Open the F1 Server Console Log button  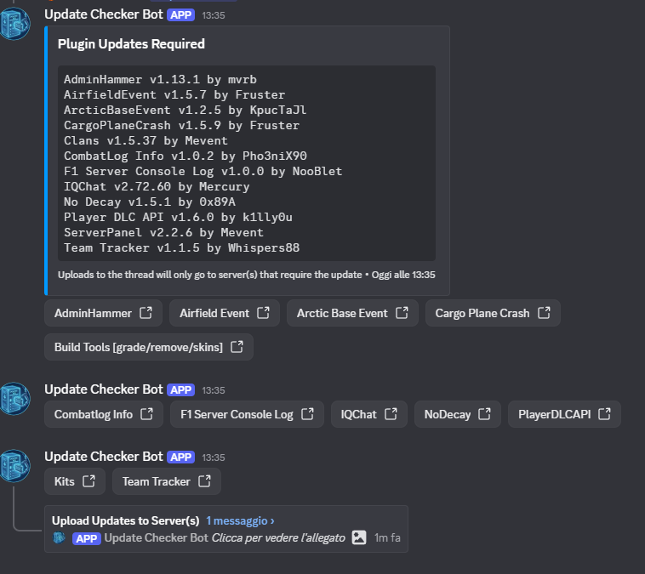pos(247,414)
